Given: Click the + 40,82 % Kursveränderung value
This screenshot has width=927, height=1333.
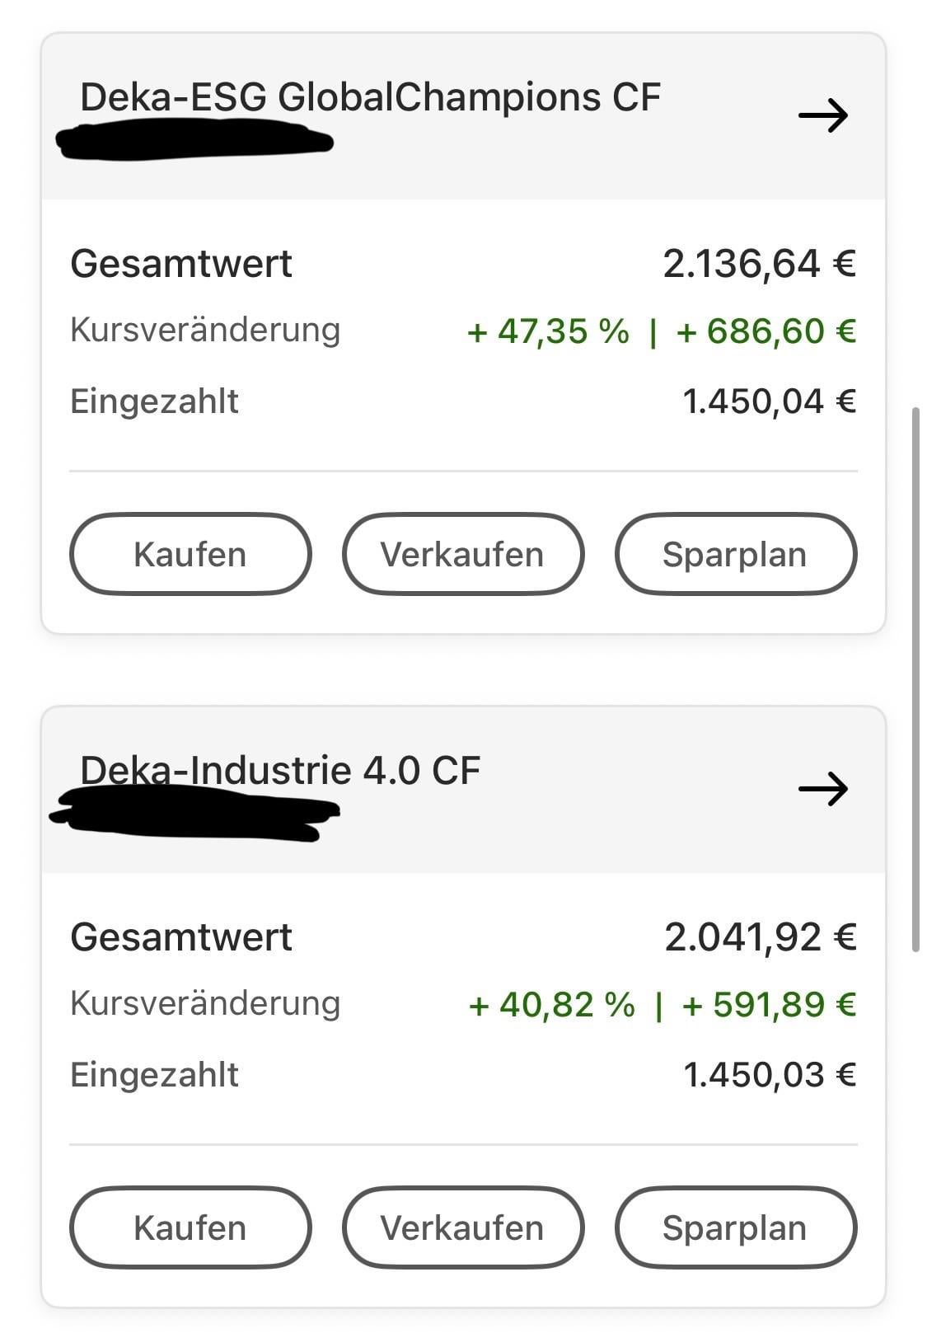Looking at the screenshot, I should (x=551, y=1005).
